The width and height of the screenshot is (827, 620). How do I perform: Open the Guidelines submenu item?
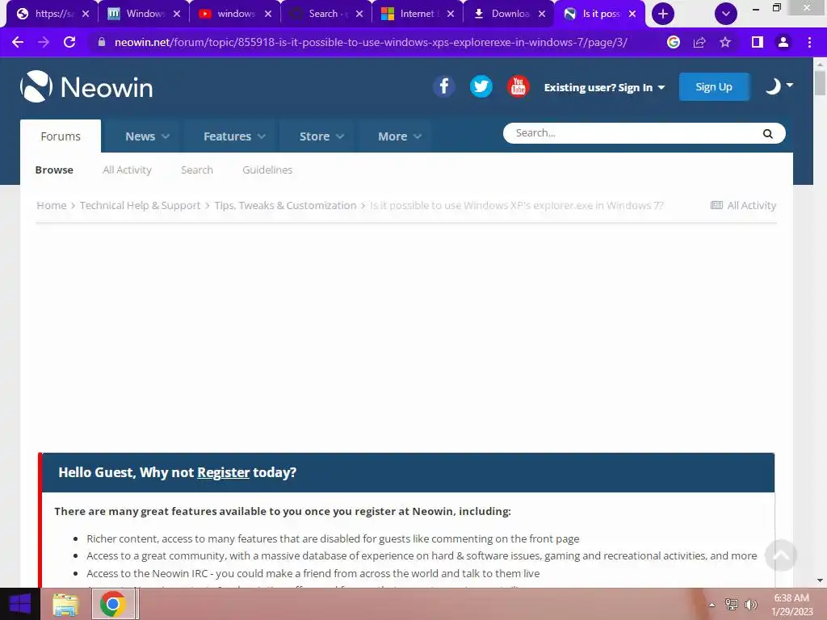click(267, 170)
